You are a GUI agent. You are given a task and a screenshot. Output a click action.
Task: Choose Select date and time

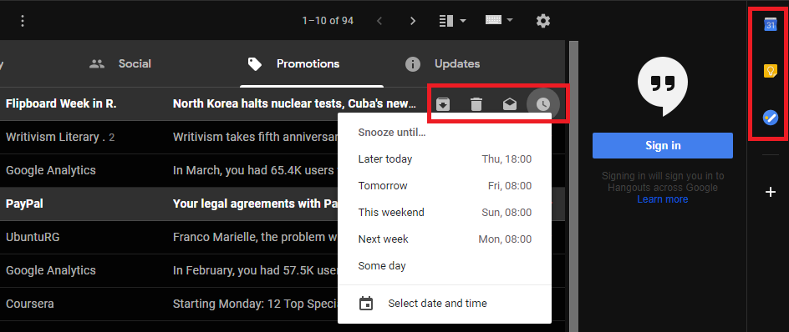click(445, 304)
